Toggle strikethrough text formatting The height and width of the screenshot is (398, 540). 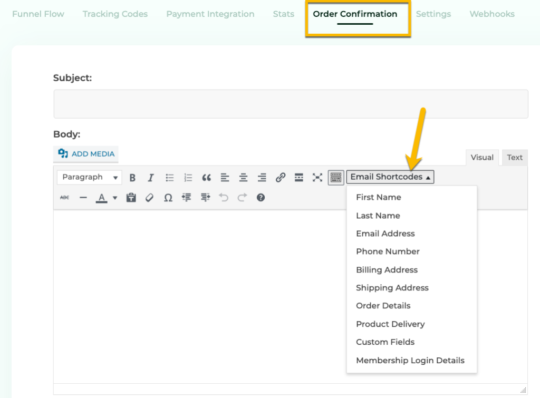click(64, 198)
